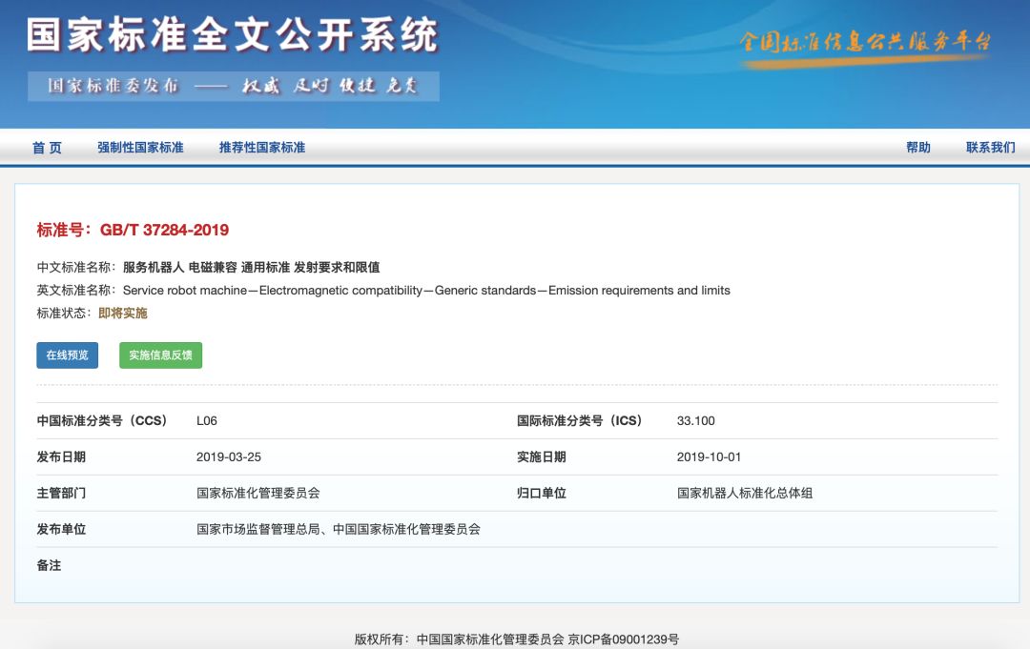
Task: Click the 即将实施 status text
Action: [123, 314]
